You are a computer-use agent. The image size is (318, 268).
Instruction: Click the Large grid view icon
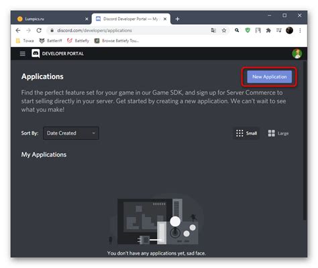point(272,133)
